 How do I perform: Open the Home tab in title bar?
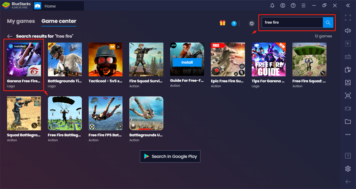click(x=58, y=6)
